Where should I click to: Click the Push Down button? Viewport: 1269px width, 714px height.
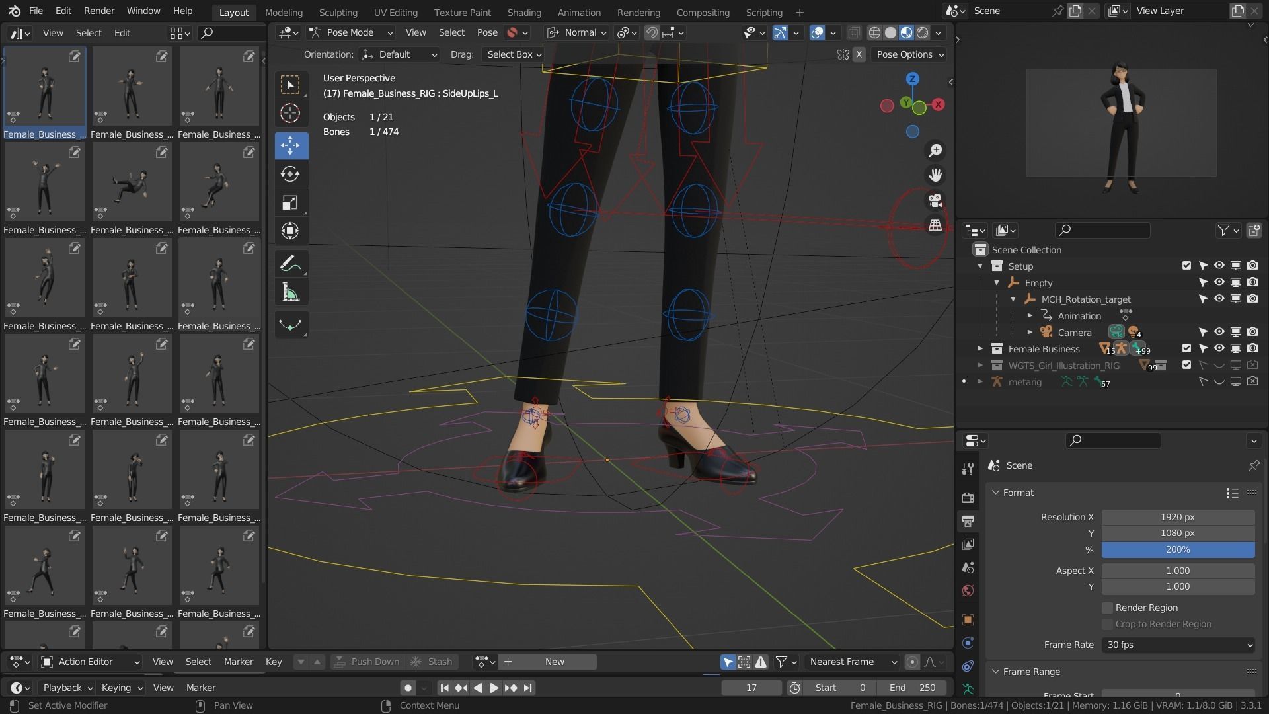coord(367,662)
